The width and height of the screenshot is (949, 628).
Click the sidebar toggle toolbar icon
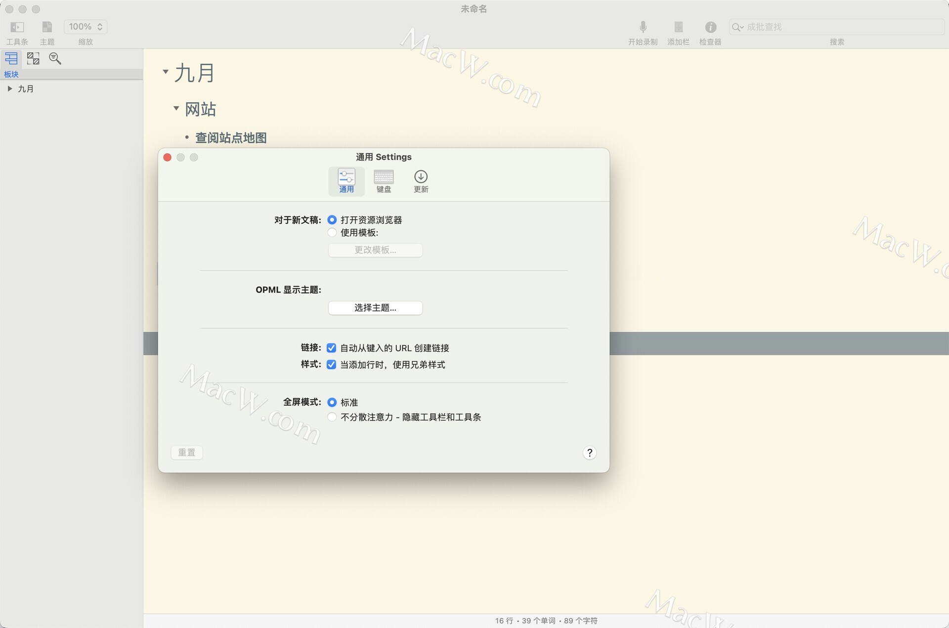(x=17, y=27)
